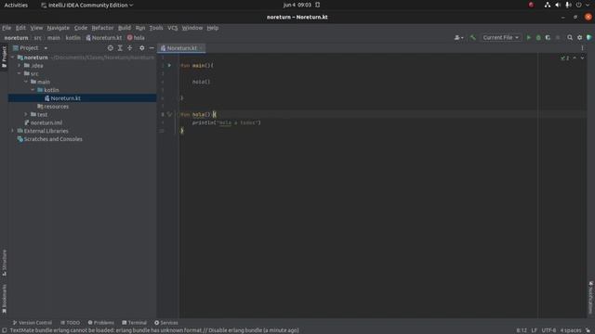
Task: Open the Build menu
Action: coord(124,28)
